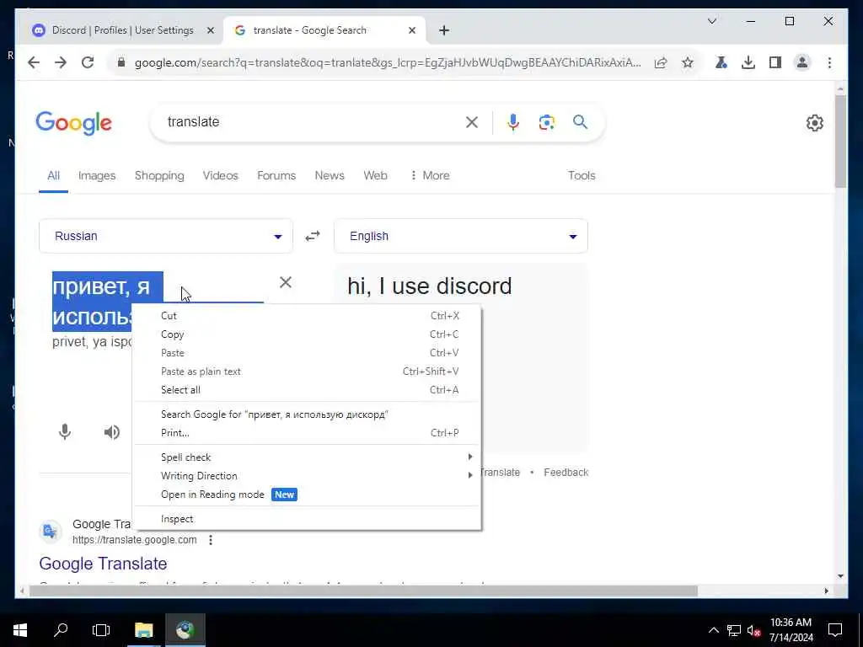Dictate translation with microphone below source text
This screenshot has height=647, width=863.
(x=65, y=432)
